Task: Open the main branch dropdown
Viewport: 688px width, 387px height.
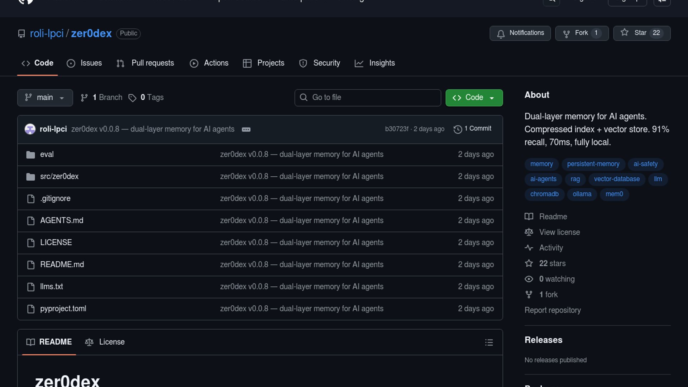Action: pos(45,97)
